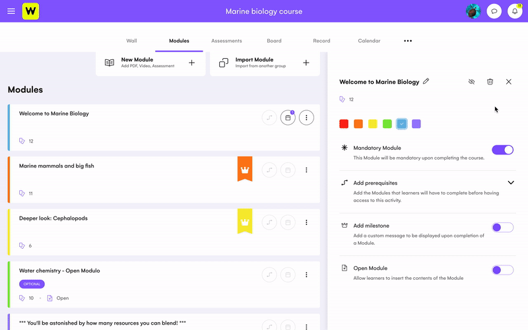Click the OPTIONAL badge on Water chemistry
The image size is (528, 330).
click(32, 284)
